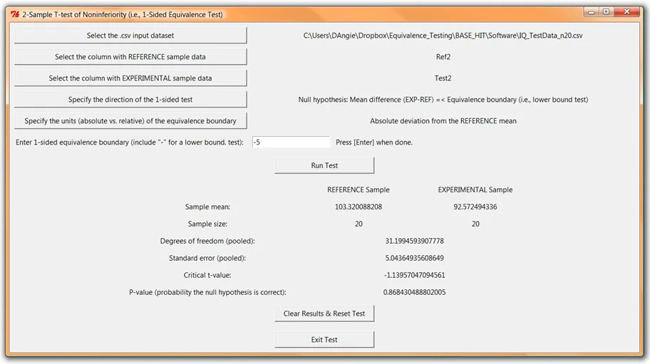Click the EXPERIMENTAL sample size 20

coord(475,224)
